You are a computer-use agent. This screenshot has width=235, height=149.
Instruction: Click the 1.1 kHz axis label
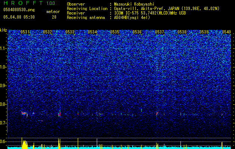click(3, 48)
